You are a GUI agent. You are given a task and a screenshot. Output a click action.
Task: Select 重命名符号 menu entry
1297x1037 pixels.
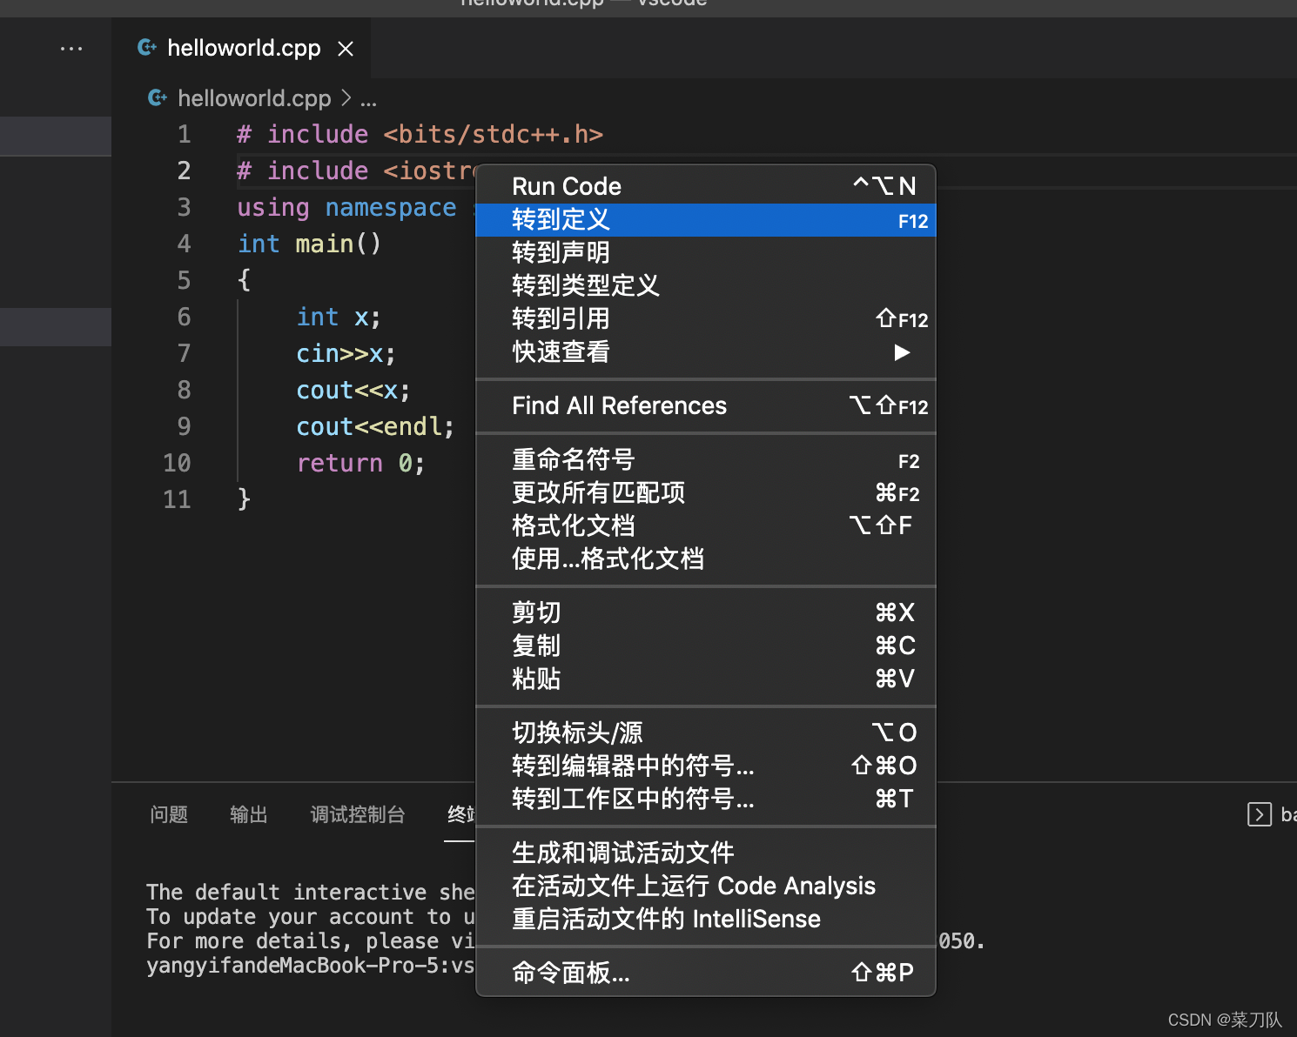[706, 460]
